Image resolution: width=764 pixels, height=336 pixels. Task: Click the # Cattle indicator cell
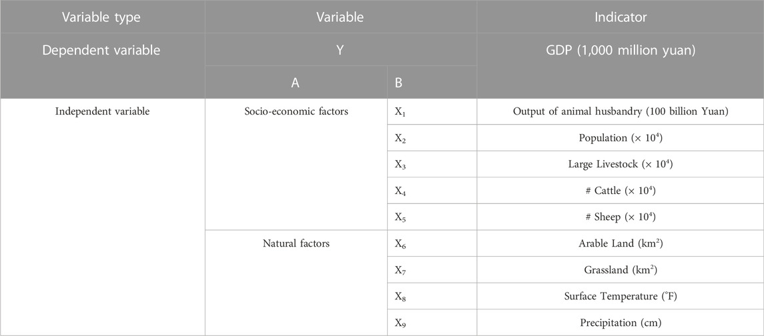pyautogui.click(x=621, y=191)
